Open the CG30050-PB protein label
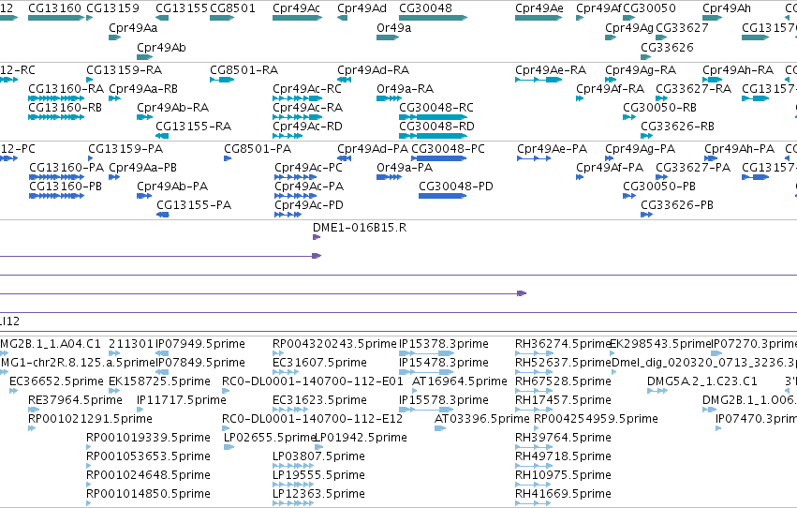The width and height of the screenshot is (797, 508). coord(659,187)
